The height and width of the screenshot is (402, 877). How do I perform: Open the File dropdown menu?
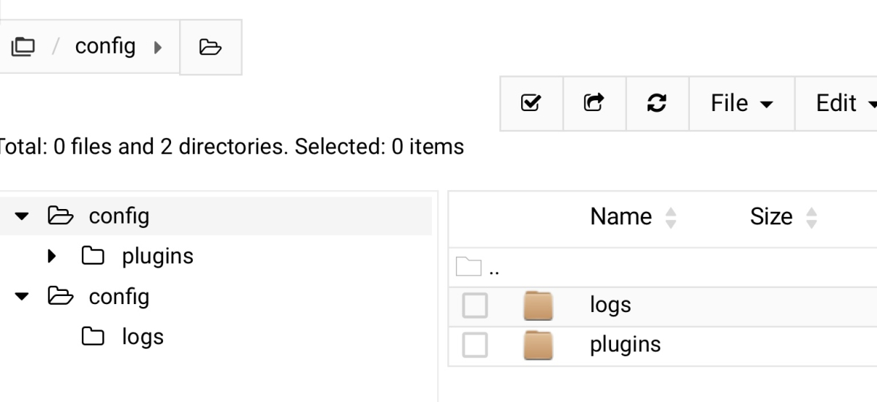[741, 103]
